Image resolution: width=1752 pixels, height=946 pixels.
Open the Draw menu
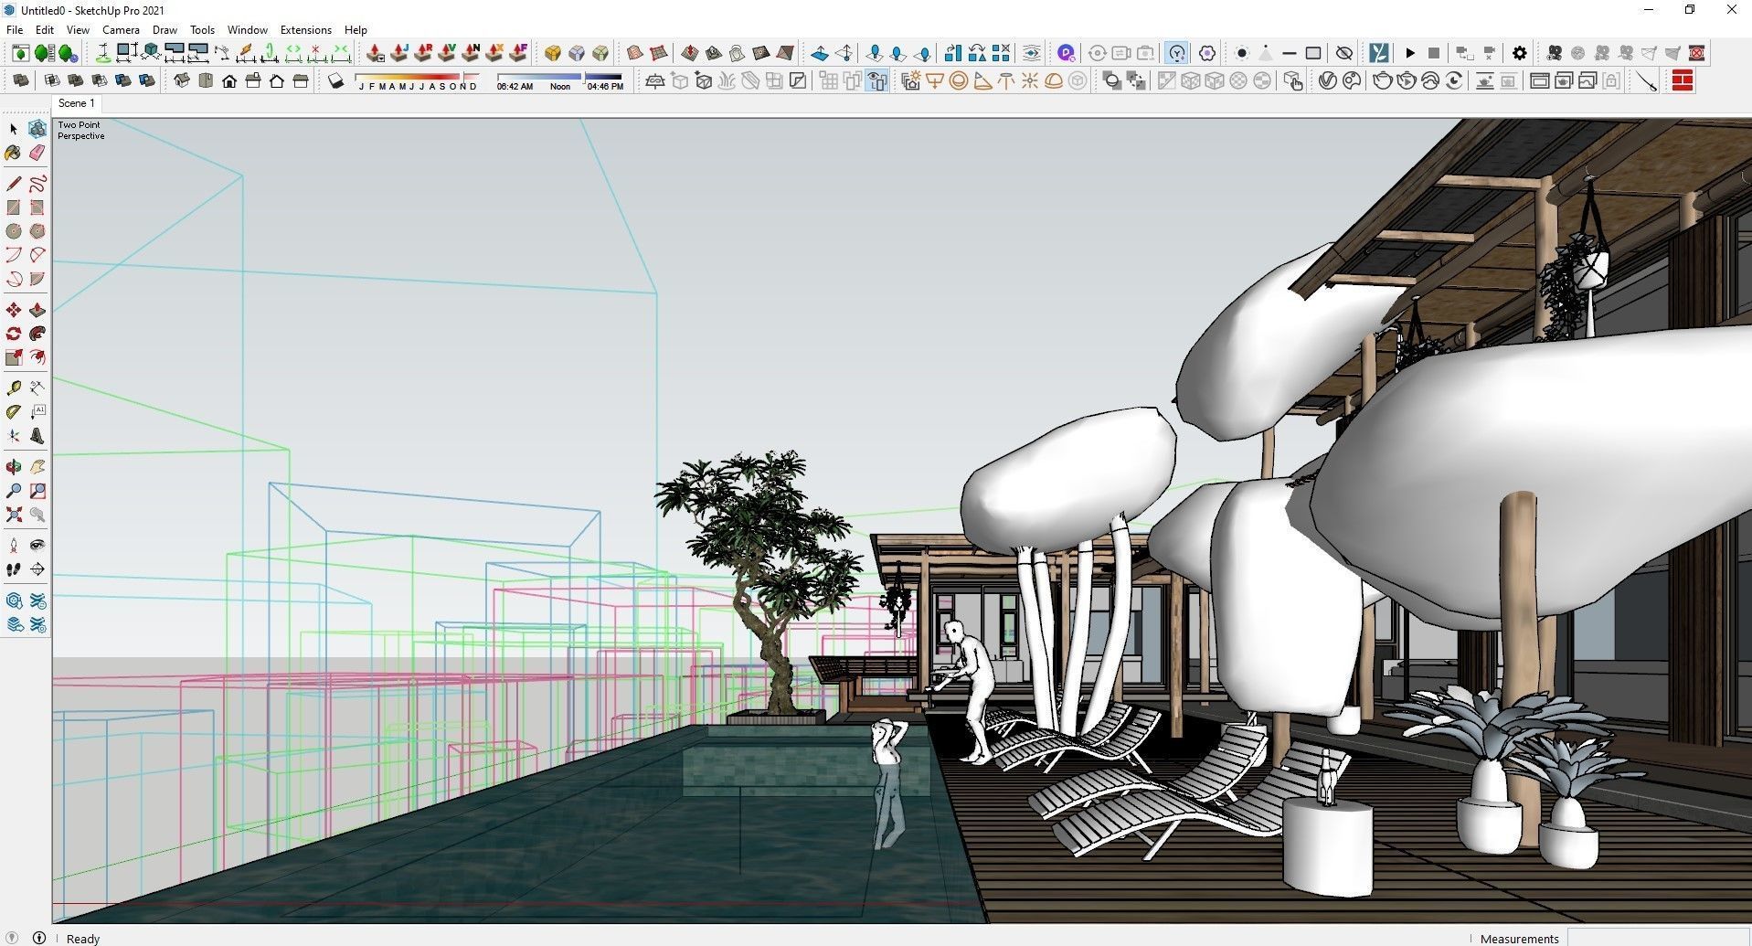(165, 30)
